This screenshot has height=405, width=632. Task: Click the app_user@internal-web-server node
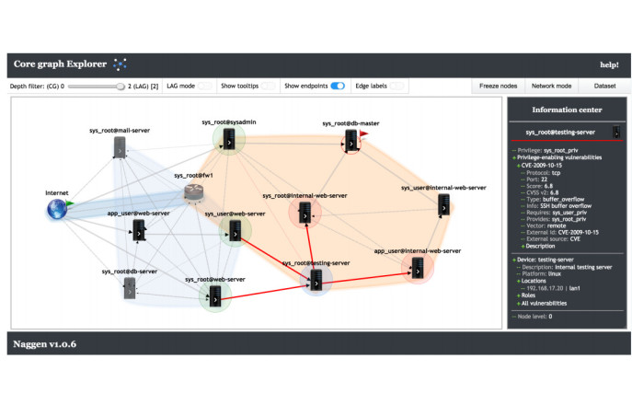[418, 267]
